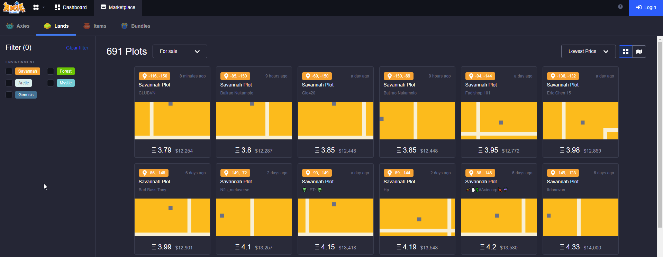Click the Axie Infinity logo

[x=14, y=7]
